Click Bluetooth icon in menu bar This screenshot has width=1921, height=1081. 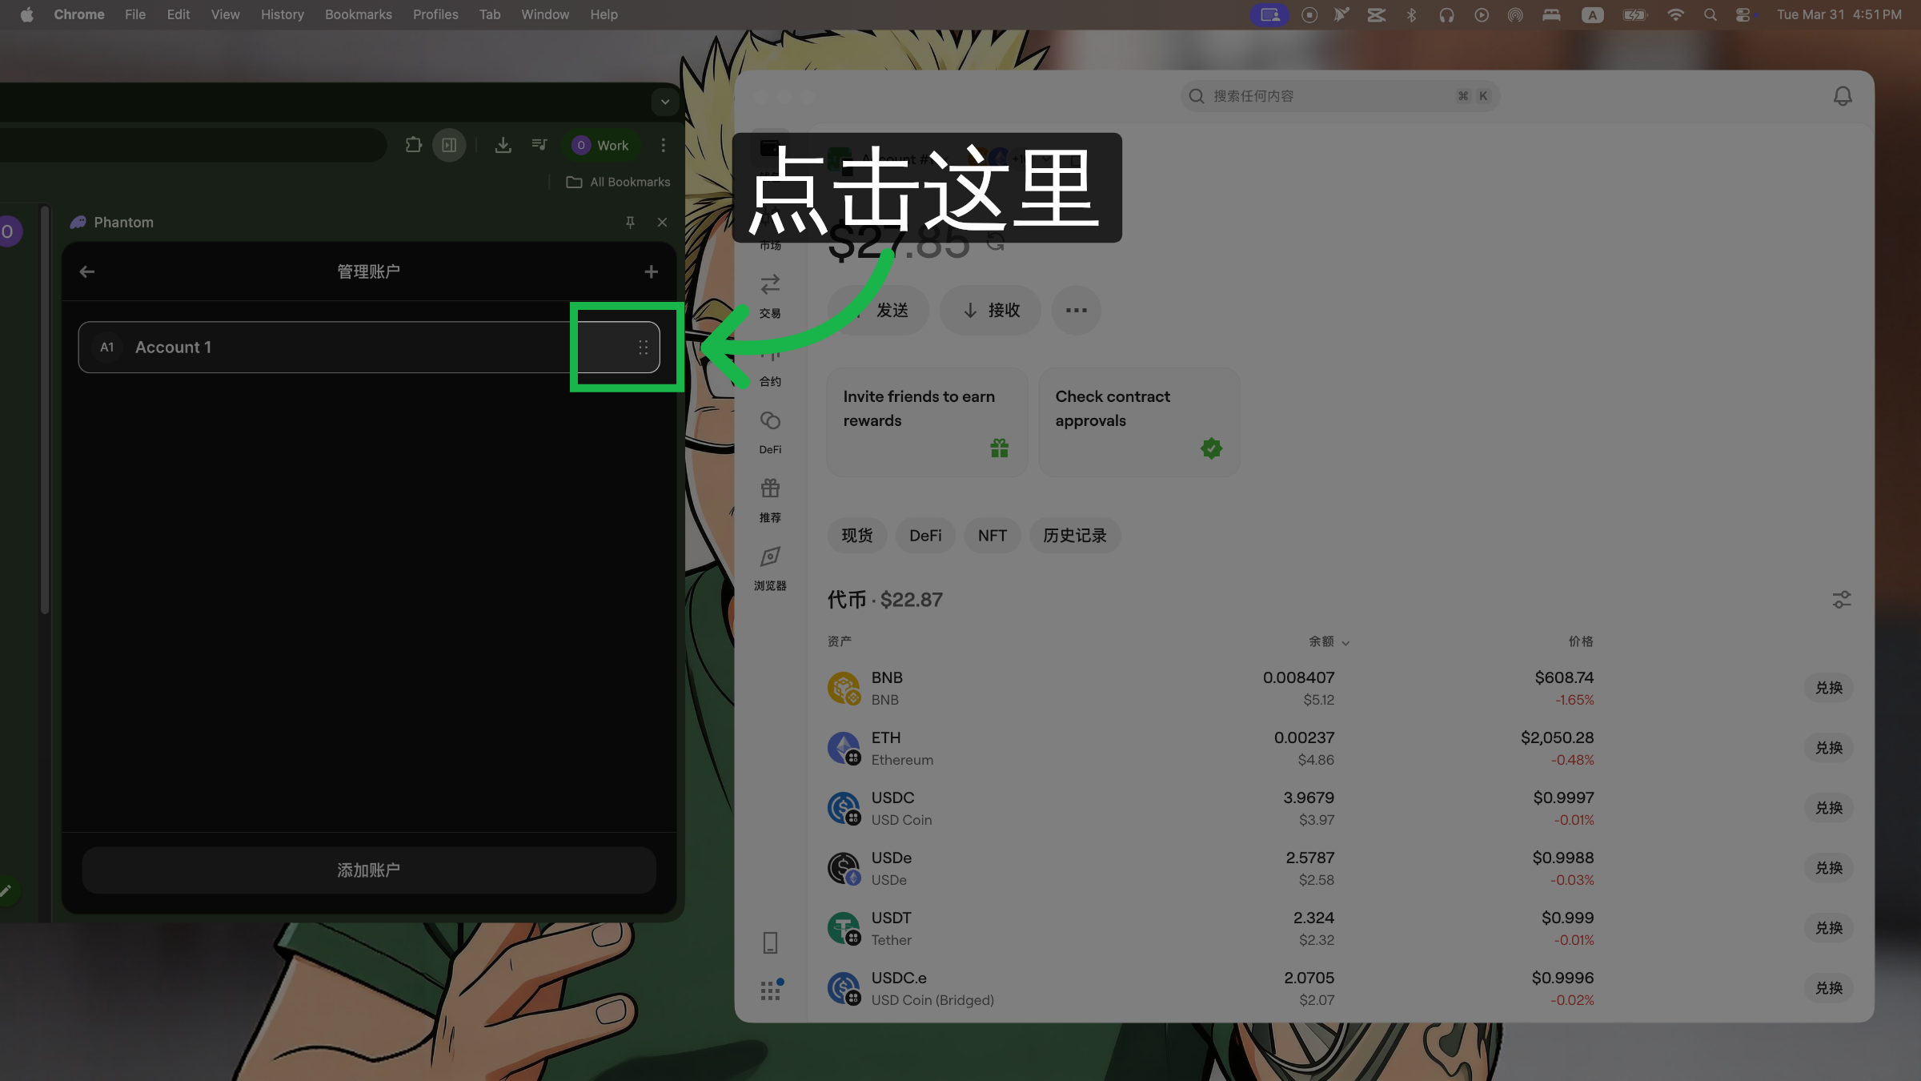(1411, 14)
